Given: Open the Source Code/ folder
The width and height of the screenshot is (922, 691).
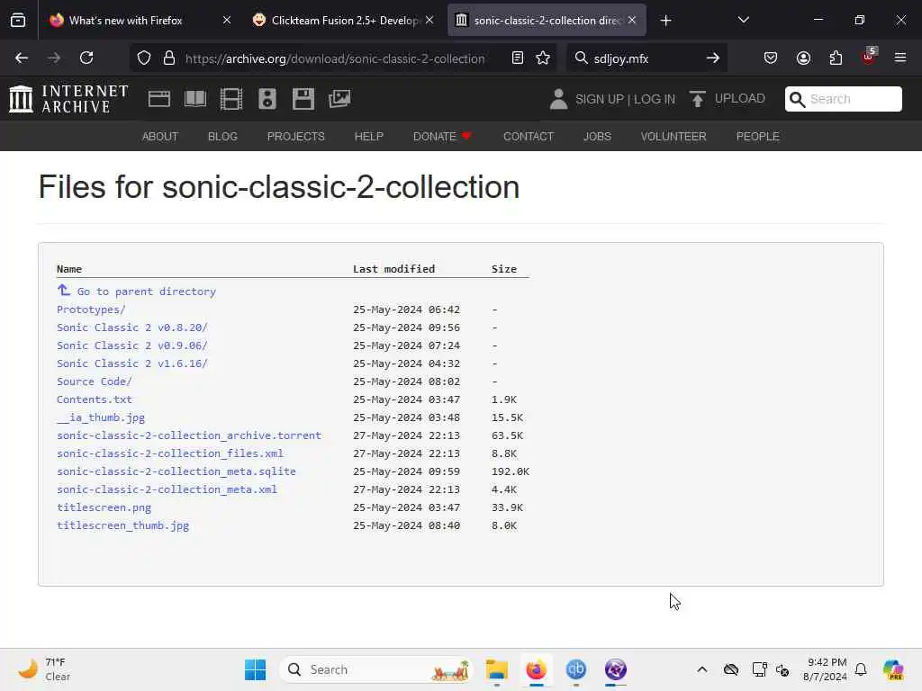Looking at the screenshot, I should coord(94,381).
